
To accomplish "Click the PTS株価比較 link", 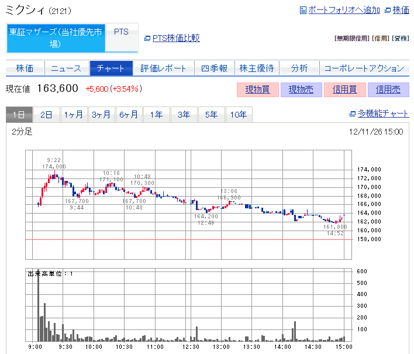I will pos(175,38).
